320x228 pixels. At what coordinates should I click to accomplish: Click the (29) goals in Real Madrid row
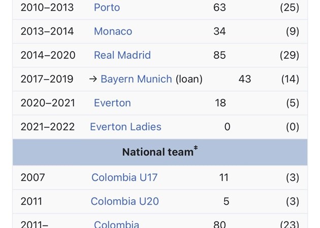pyautogui.click(x=289, y=55)
